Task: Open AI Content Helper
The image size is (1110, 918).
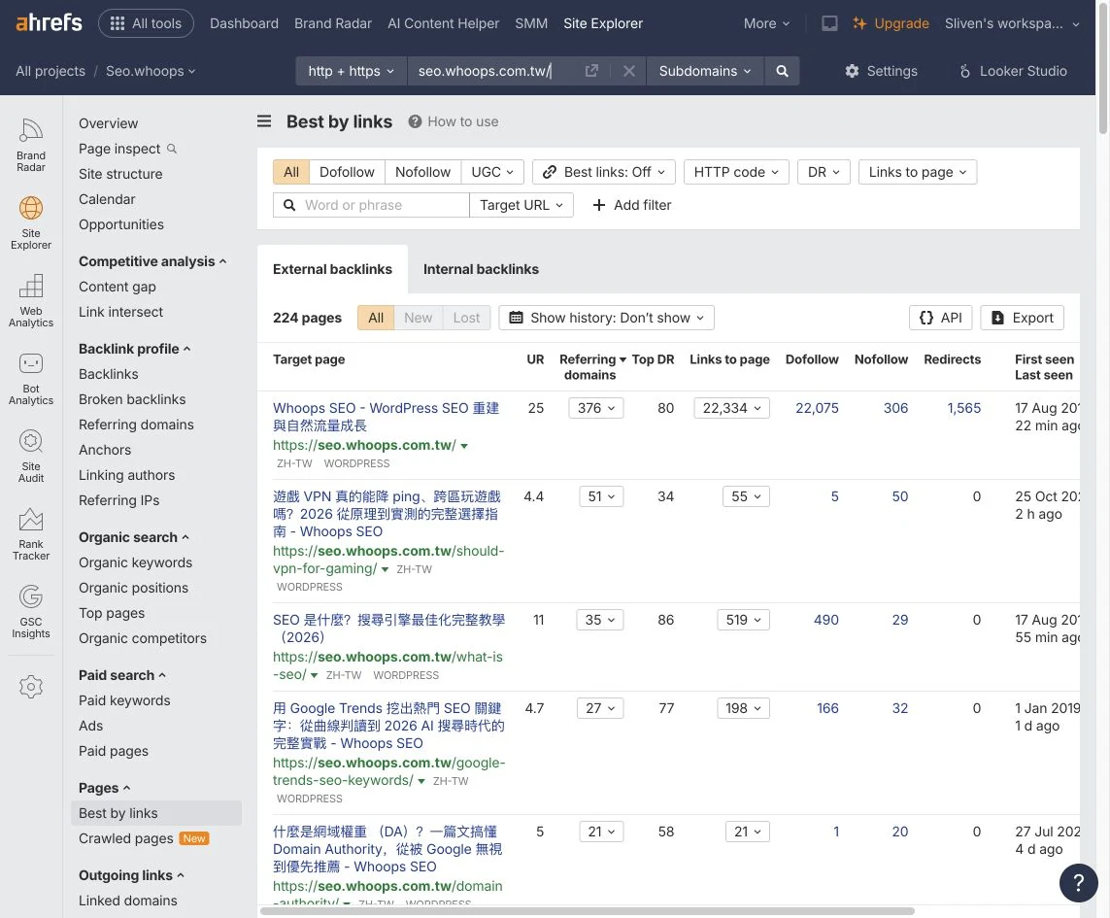Action: 443,23
